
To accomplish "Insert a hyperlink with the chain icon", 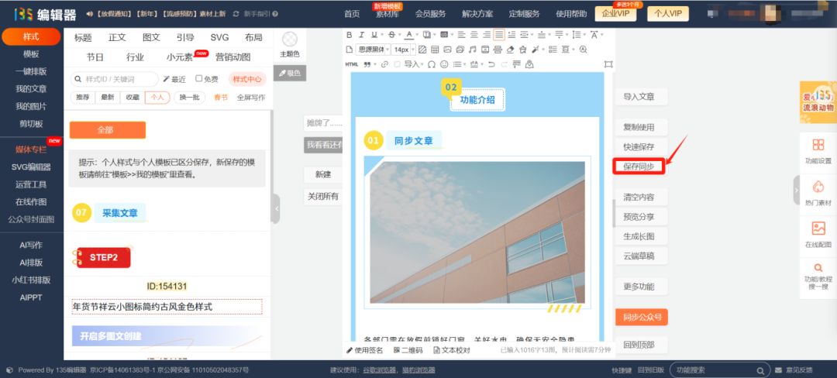I will click(x=385, y=64).
